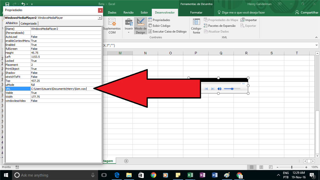Close the Propriedades window
Image resolution: width=320 pixels, height=180 pixels.
[100, 10]
